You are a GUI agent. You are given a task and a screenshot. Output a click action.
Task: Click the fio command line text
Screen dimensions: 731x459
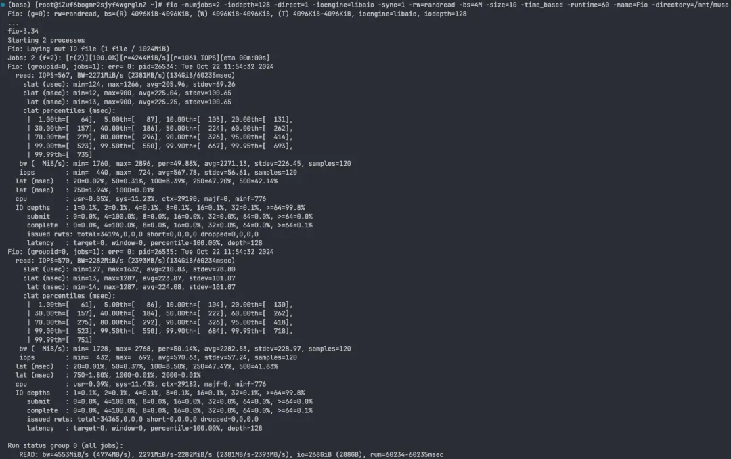click(x=447, y=5)
